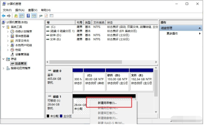204x125 pixels.
Task: Collapse the 系统工具 node
Action: (3, 27)
